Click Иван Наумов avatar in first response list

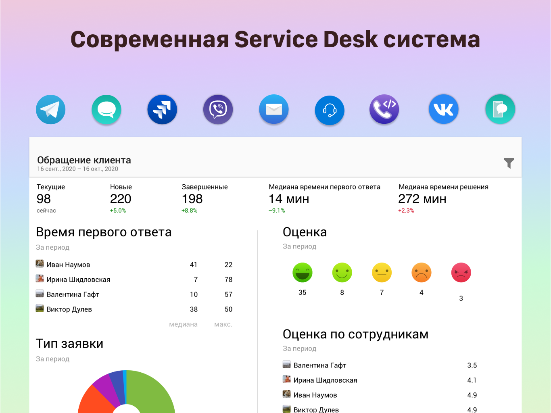tap(40, 264)
